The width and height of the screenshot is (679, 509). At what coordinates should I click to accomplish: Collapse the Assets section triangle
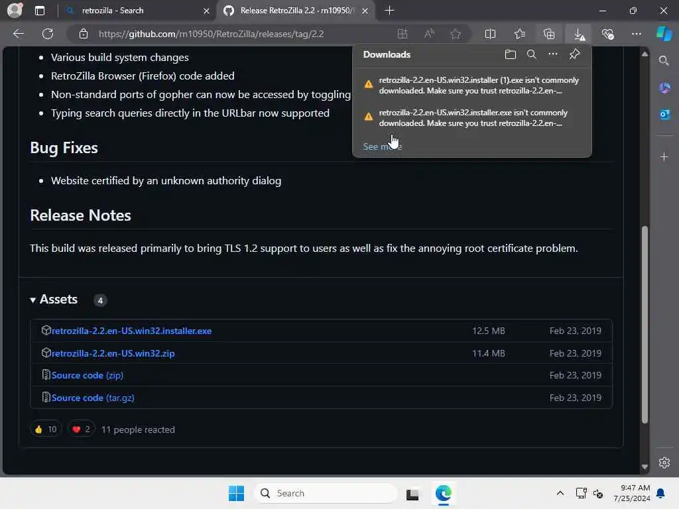(32, 300)
